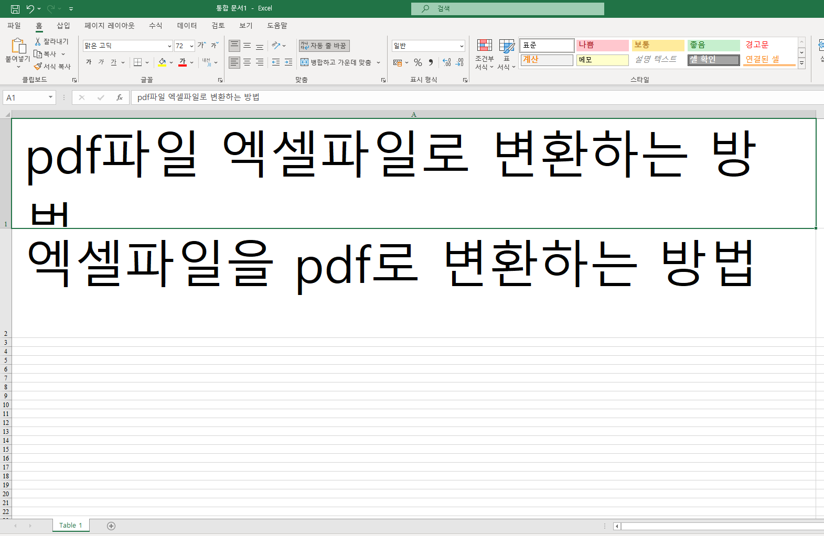Image resolution: width=824 pixels, height=536 pixels.
Task: Toggle bottom vertical alignment
Action: click(260, 46)
